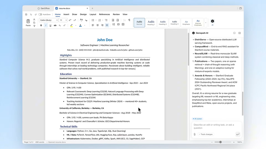Apply the Heading 1 style
The image size is (266, 149).
pyautogui.click(x=151, y=23)
